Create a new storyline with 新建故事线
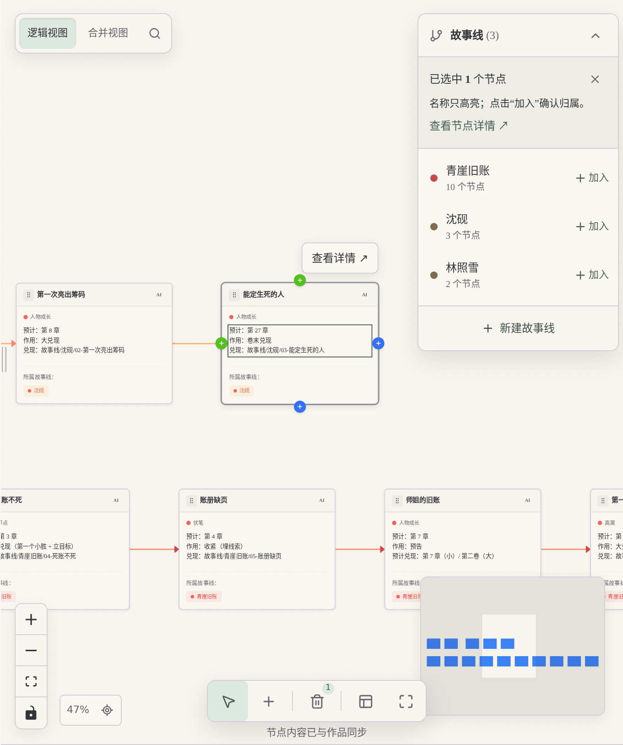 (519, 328)
